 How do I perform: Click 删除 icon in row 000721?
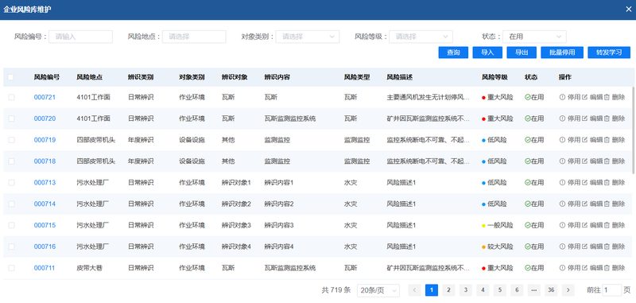(607, 97)
